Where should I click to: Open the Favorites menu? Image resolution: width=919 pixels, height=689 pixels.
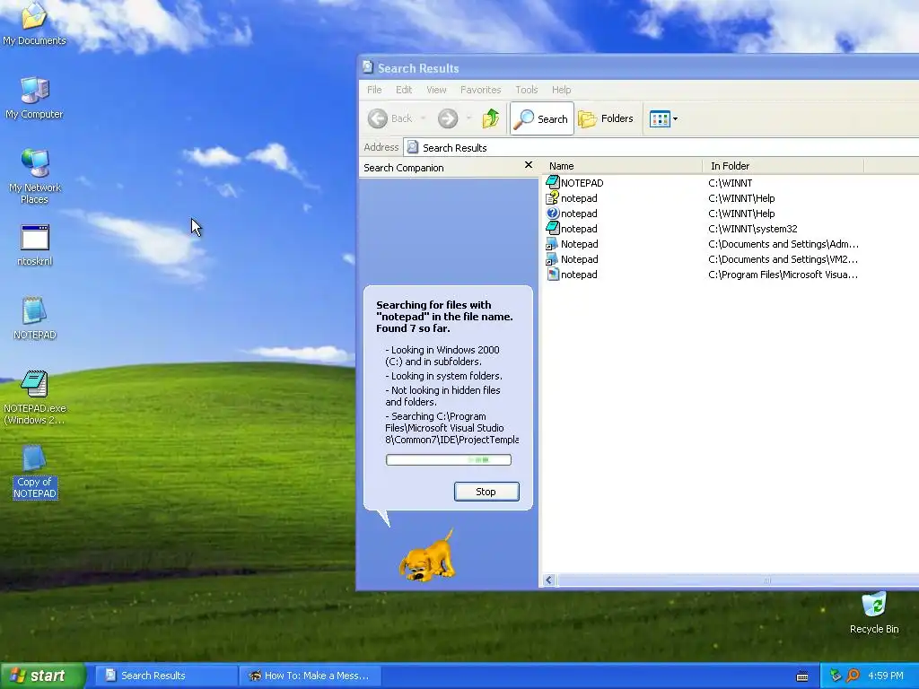(x=481, y=90)
